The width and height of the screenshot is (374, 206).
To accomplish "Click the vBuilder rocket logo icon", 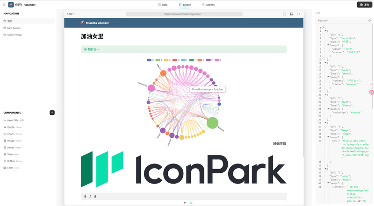I will (x=11, y=5).
